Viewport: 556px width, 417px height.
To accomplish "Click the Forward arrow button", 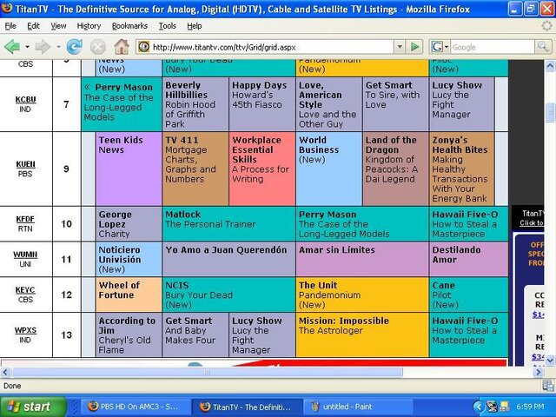I will pyautogui.click(x=43, y=47).
